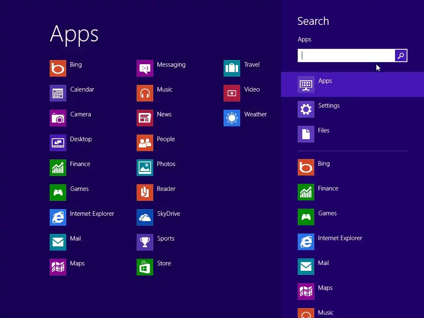Open the Messaging app icon

point(145,68)
